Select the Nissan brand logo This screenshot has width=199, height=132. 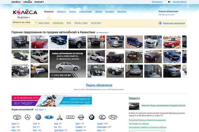[x=81, y=117]
